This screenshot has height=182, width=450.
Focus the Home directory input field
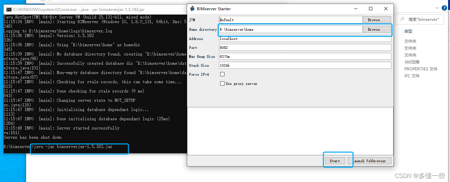coord(291,29)
